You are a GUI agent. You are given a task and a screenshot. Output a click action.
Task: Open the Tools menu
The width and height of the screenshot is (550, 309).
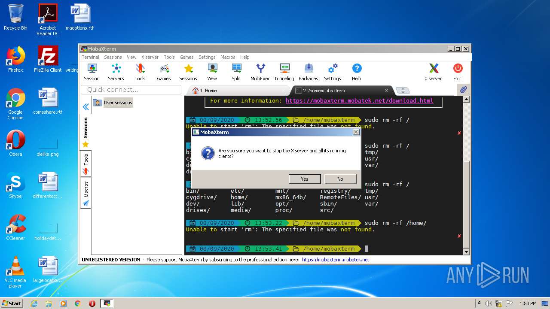pos(169,57)
